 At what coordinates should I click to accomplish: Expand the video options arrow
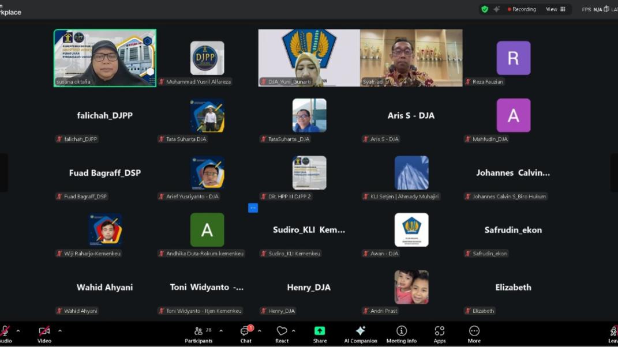point(60,331)
